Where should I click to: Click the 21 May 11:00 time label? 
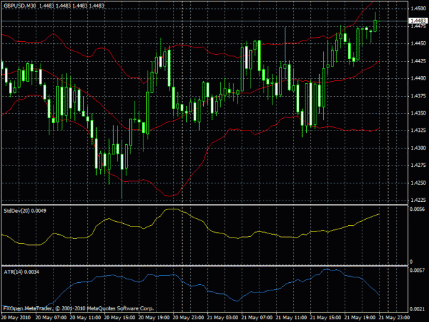click(x=291, y=318)
